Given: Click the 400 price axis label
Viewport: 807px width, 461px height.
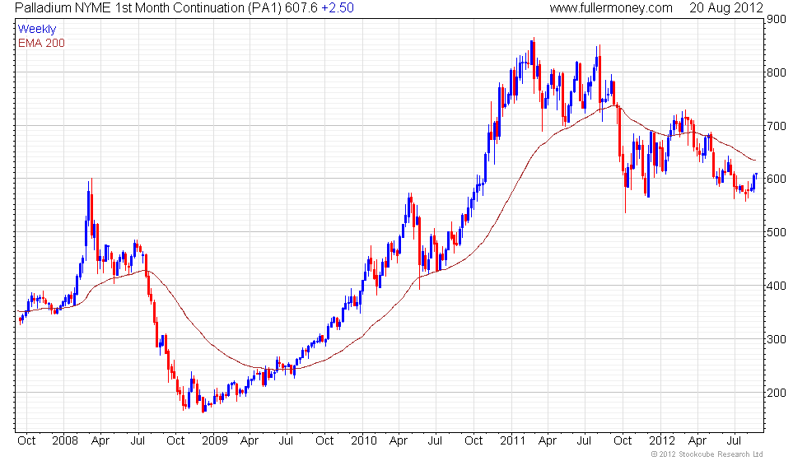Looking at the screenshot, I should pyautogui.click(x=776, y=286).
